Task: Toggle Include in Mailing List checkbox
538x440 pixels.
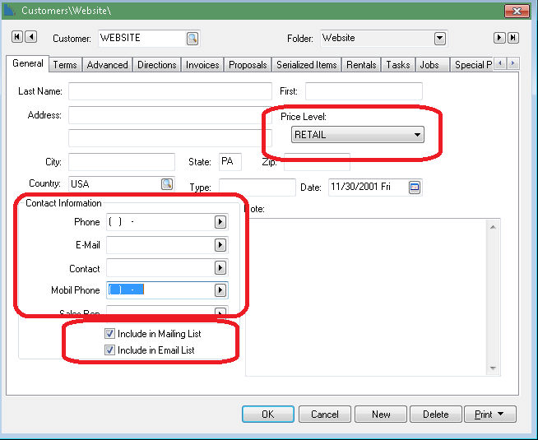Action: (109, 334)
